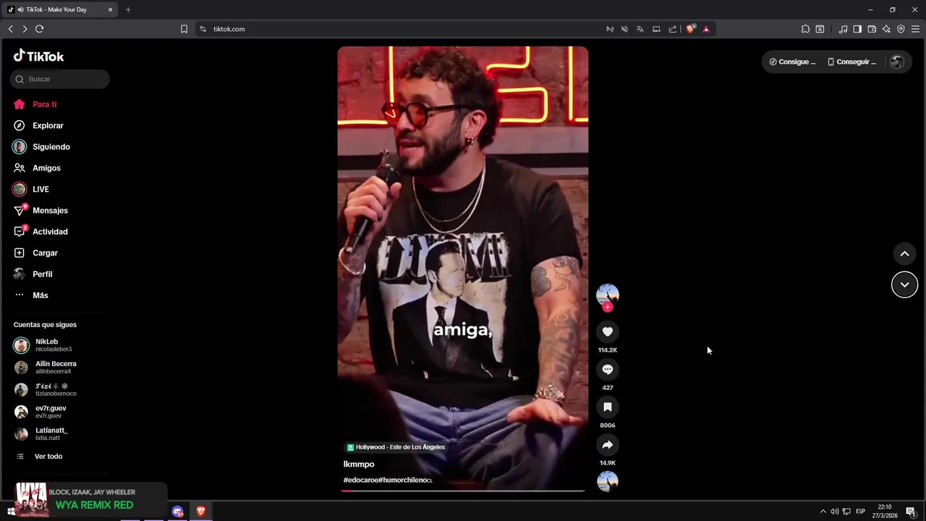
Task: Follow creator with red plus badge
Action: point(608,307)
